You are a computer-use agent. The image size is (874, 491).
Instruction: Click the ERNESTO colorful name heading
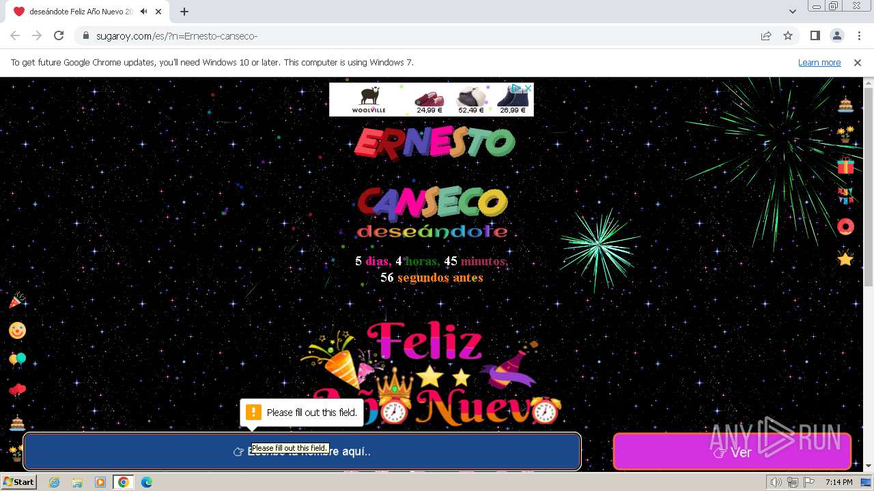pyautogui.click(x=434, y=143)
